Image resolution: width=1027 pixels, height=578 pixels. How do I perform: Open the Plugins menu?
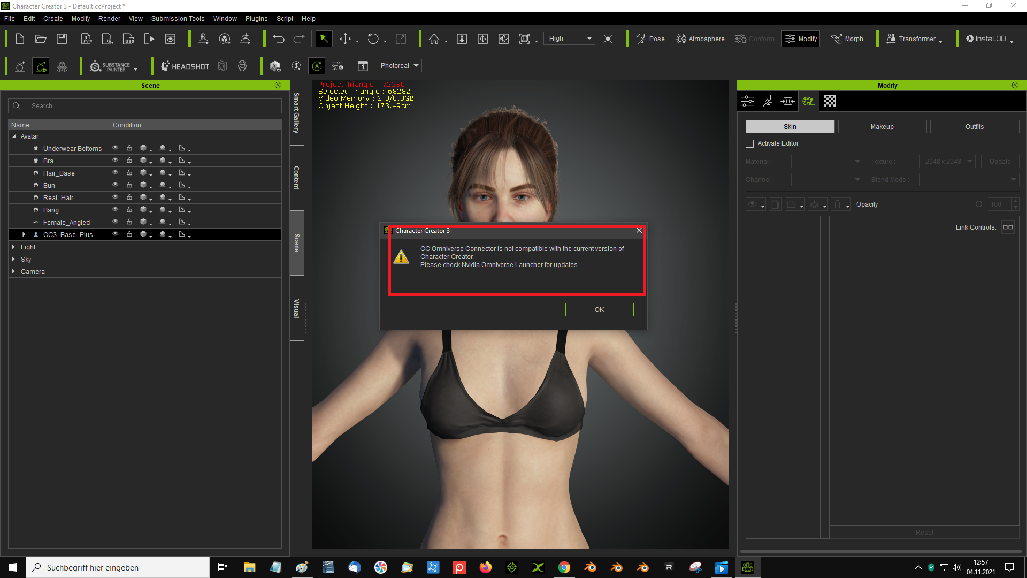[256, 18]
